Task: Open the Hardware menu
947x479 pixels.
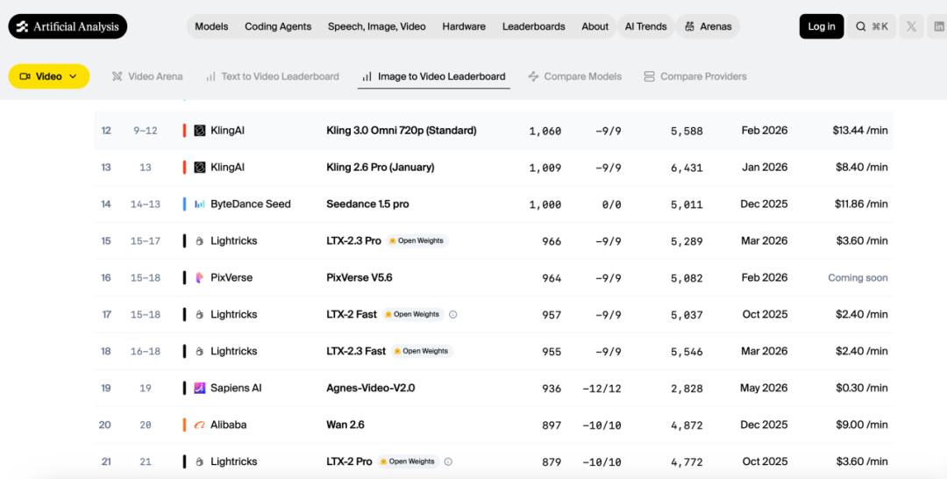Action: pos(464,26)
